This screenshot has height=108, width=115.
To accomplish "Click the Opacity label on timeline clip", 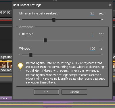I will (6, 57).
